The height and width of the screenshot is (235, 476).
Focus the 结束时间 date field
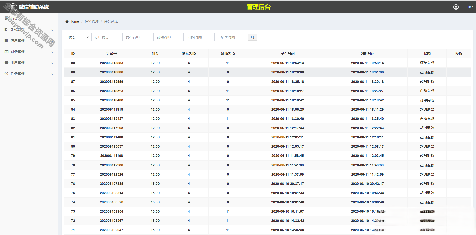pos(233,37)
